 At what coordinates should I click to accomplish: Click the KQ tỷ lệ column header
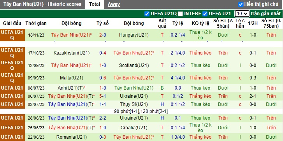200,23
